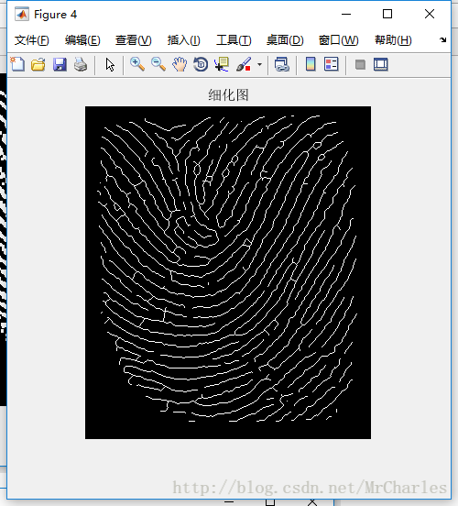Select the Edit Plot arrow tool
This screenshot has height=506, width=458.
110,64
